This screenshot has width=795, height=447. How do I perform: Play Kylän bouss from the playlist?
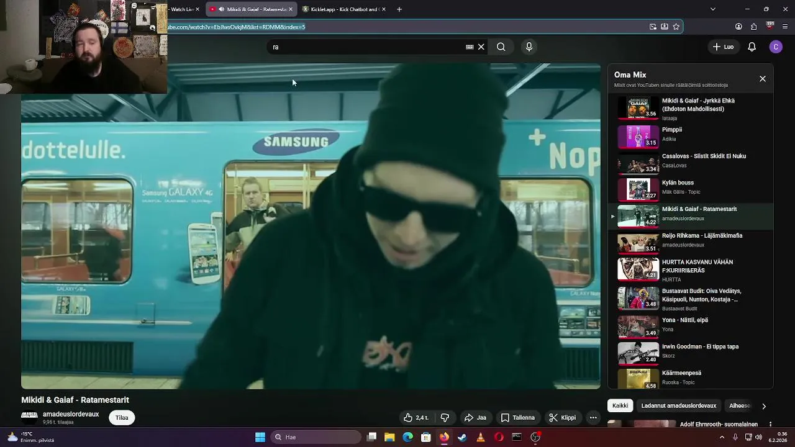(x=691, y=189)
